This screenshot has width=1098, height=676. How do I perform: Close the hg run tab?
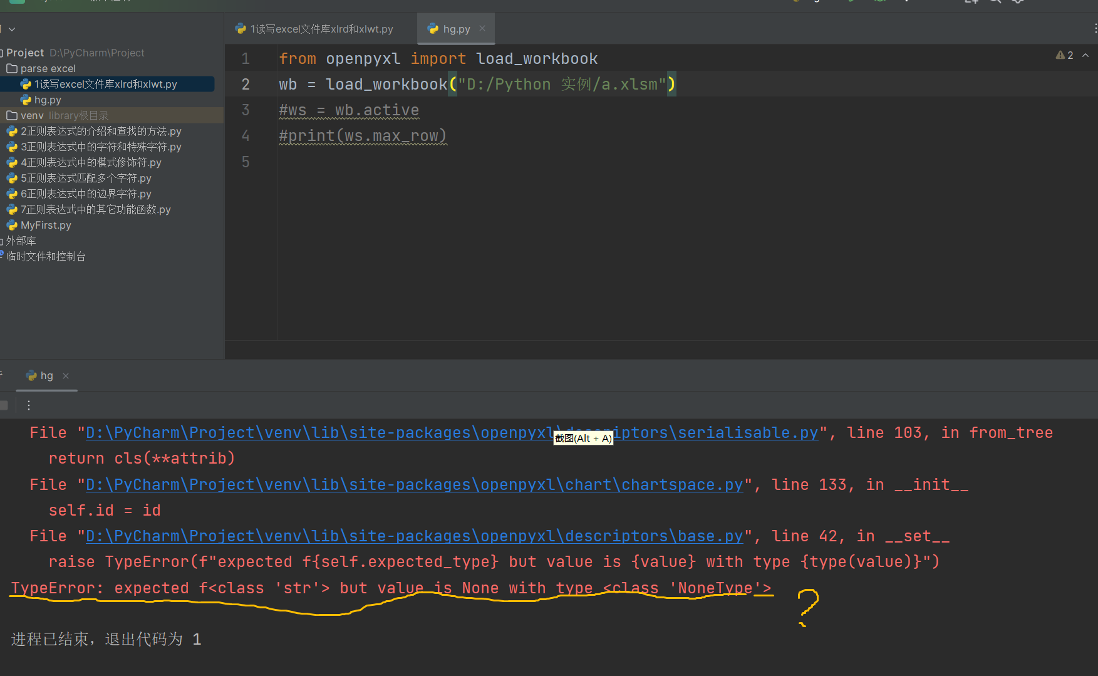[x=66, y=376]
